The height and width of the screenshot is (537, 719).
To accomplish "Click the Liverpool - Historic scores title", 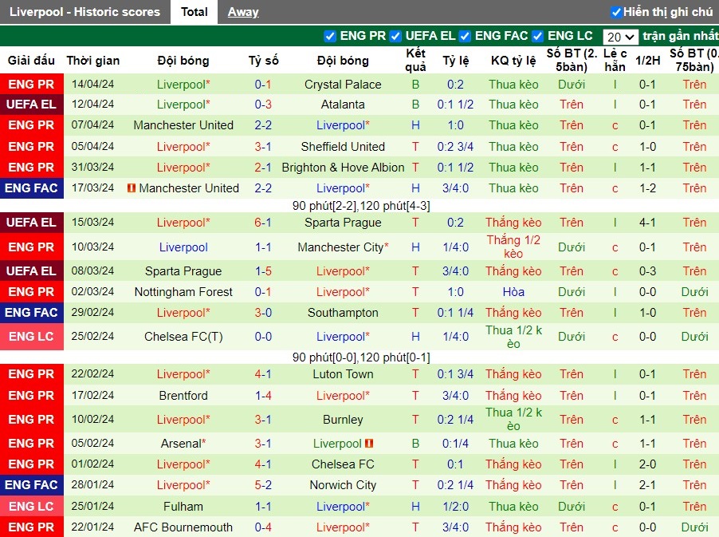I will pyautogui.click(x=84, y=12).
